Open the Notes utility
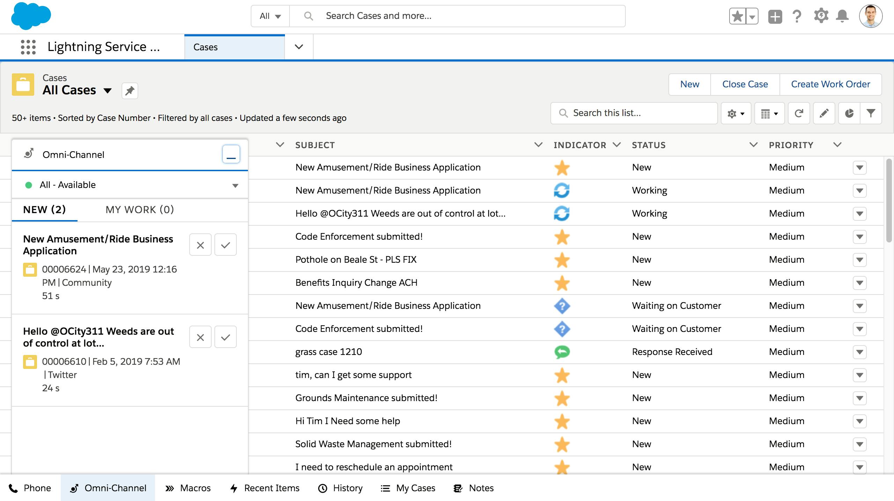Image resolution: width=894 pixels, height=501 pixels. click(x=474, y=488)
